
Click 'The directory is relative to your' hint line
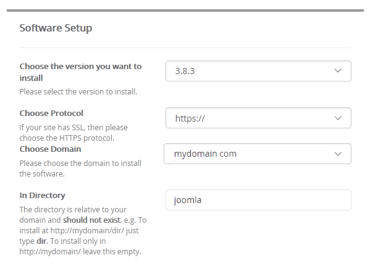73,210
